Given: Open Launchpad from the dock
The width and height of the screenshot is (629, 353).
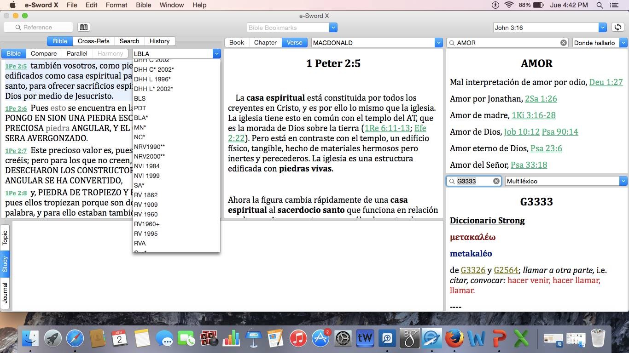Looking at the screenshot, I should click(x=53, y=339).
